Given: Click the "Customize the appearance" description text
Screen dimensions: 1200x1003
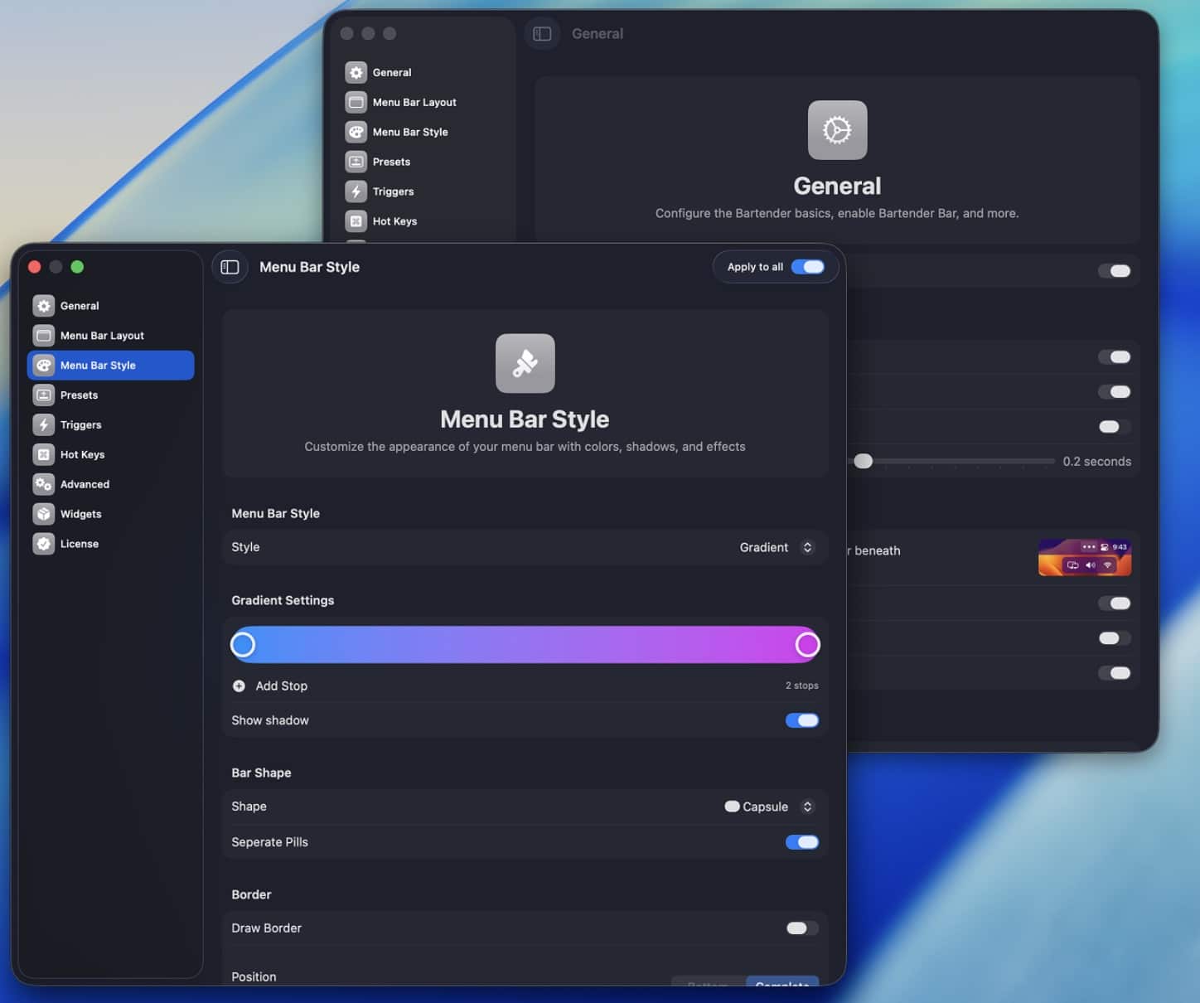Looking at the screenshot, I should (525, 447).
